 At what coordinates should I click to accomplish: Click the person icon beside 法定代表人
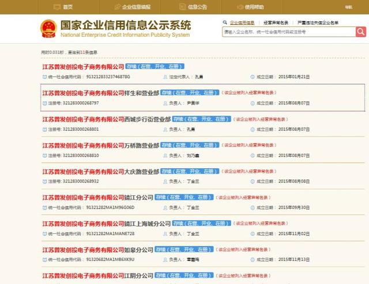(165, 77)
